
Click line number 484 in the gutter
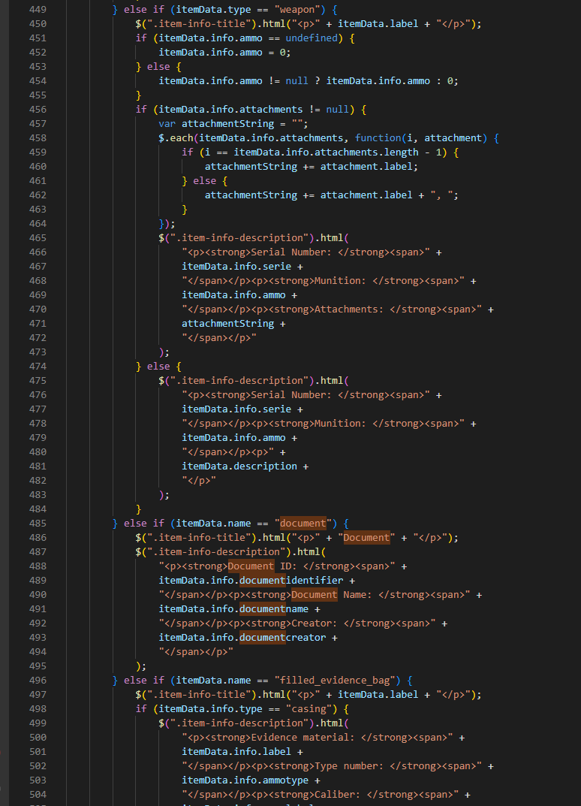[38, 509]
